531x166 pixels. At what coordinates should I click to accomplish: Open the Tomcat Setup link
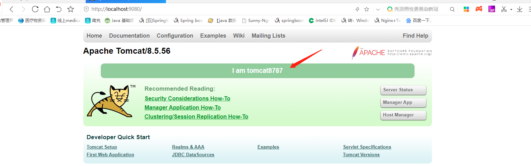click(x=102, y=147)
